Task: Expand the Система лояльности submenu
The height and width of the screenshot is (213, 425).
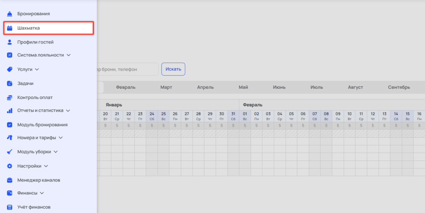Action: [69, 55]
